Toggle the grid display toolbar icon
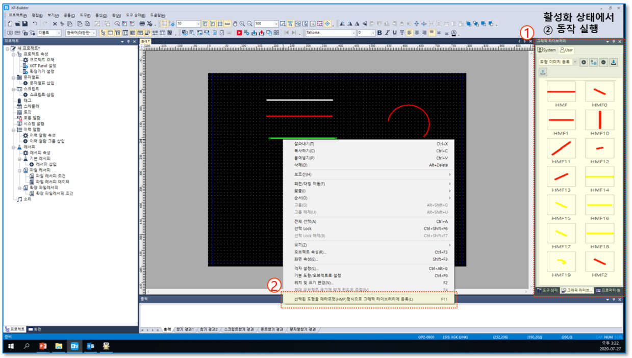Viewport: 632px width, 358px height. point(164,23)
